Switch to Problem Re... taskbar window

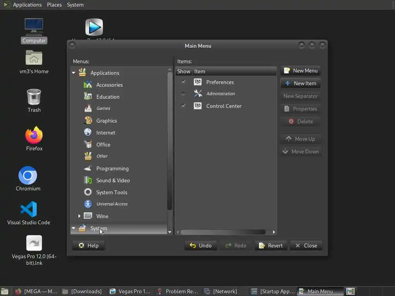177,291
